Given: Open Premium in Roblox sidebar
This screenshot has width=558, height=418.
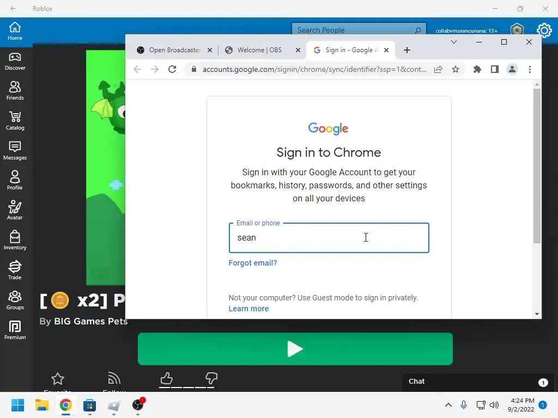Looking at the screenshot, I should point(15,330).
